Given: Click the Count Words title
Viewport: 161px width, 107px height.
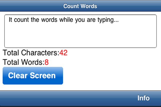Looking at the screenshot, I should coord(80,6).
